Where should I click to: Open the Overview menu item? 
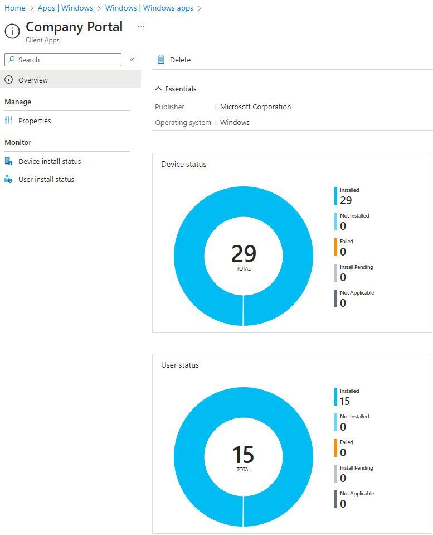tap(70, 80)
